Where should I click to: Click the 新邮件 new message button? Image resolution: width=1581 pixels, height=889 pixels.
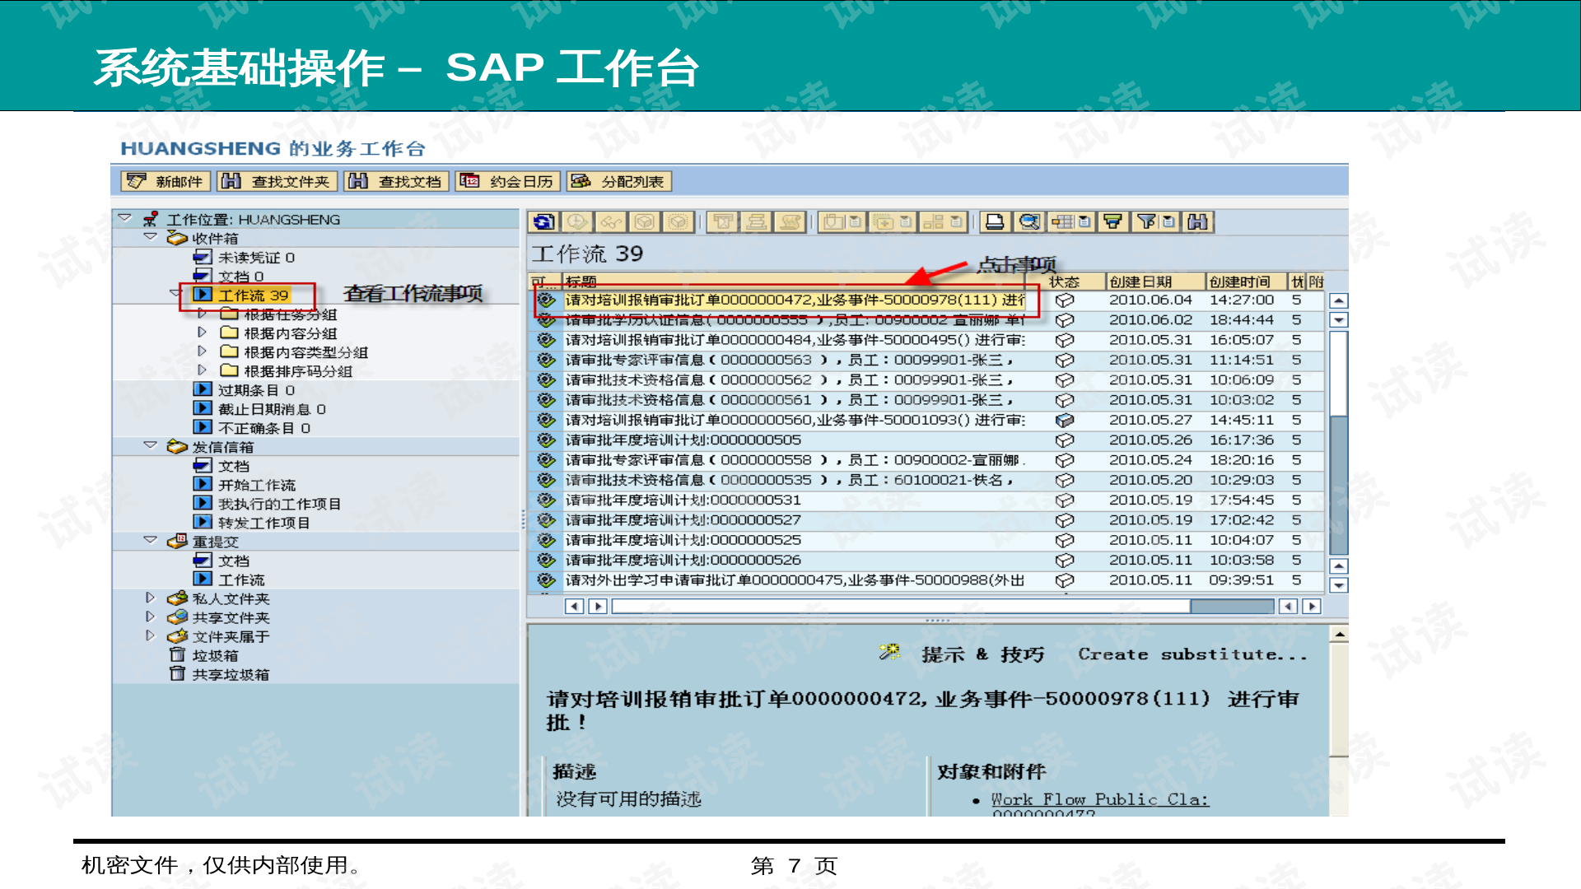coord(166,181)
